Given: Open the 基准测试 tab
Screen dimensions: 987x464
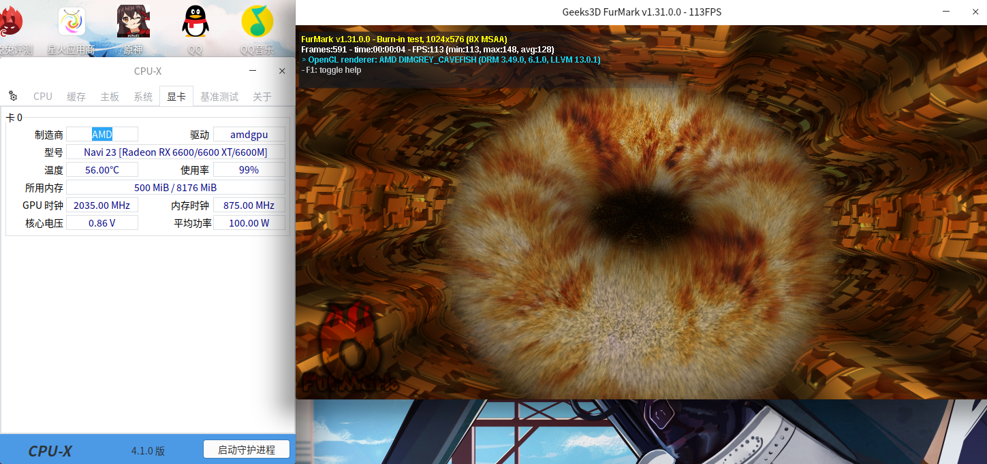Looking at the screenshot, I should 219,97.
